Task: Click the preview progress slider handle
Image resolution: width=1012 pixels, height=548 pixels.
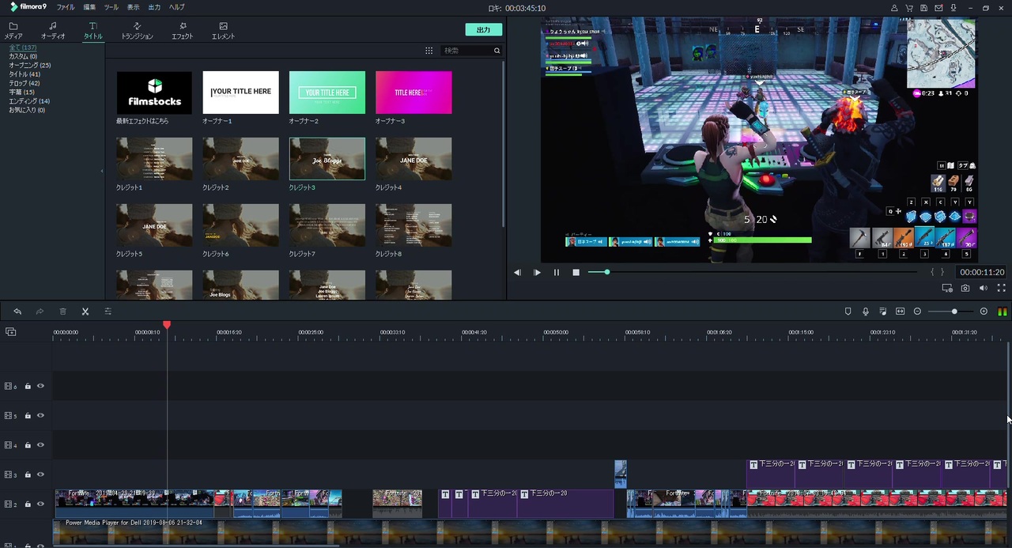Action: click(x=607, y=272)
